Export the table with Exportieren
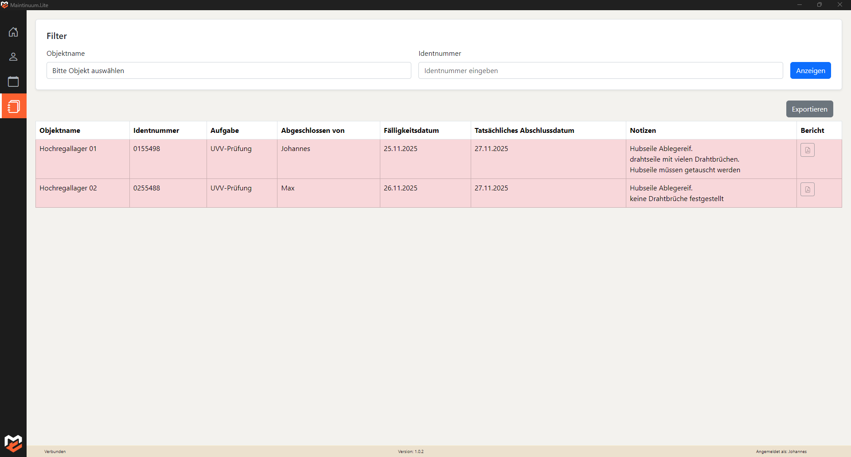Screen dimensions: 851x457 [809, 109]
